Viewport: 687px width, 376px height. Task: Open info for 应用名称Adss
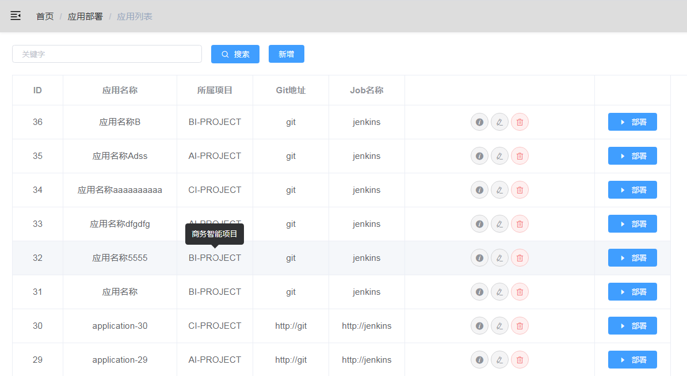click(479, 156)
